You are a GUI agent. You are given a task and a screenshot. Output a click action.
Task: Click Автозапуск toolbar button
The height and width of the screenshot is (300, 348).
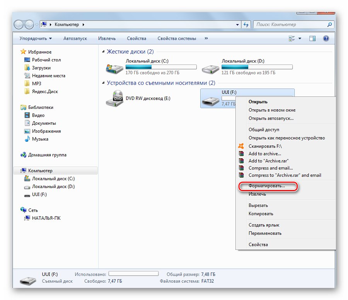(75, 39)
